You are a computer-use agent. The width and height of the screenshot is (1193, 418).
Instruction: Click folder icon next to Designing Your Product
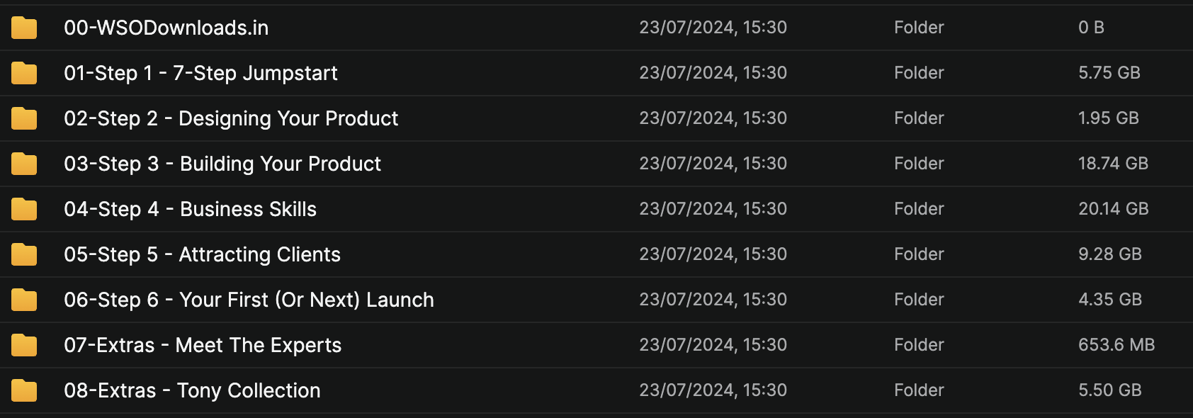point(24,118)
